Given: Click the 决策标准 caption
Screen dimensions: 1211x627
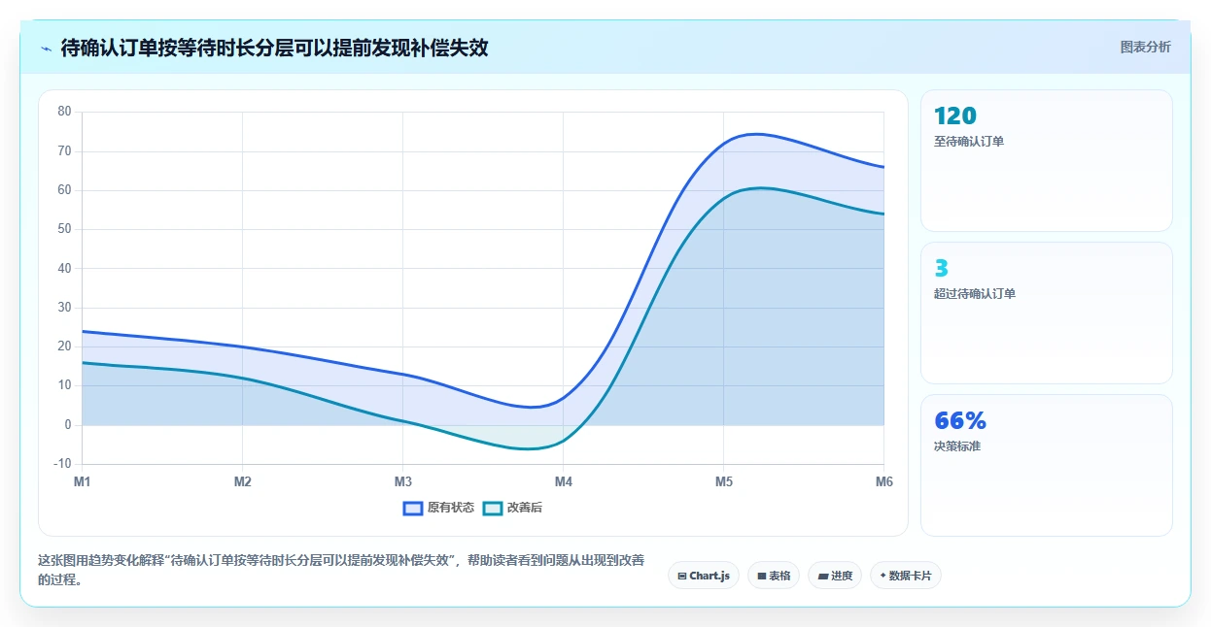Looking at the screenshot, I should (x=957, y=446).
